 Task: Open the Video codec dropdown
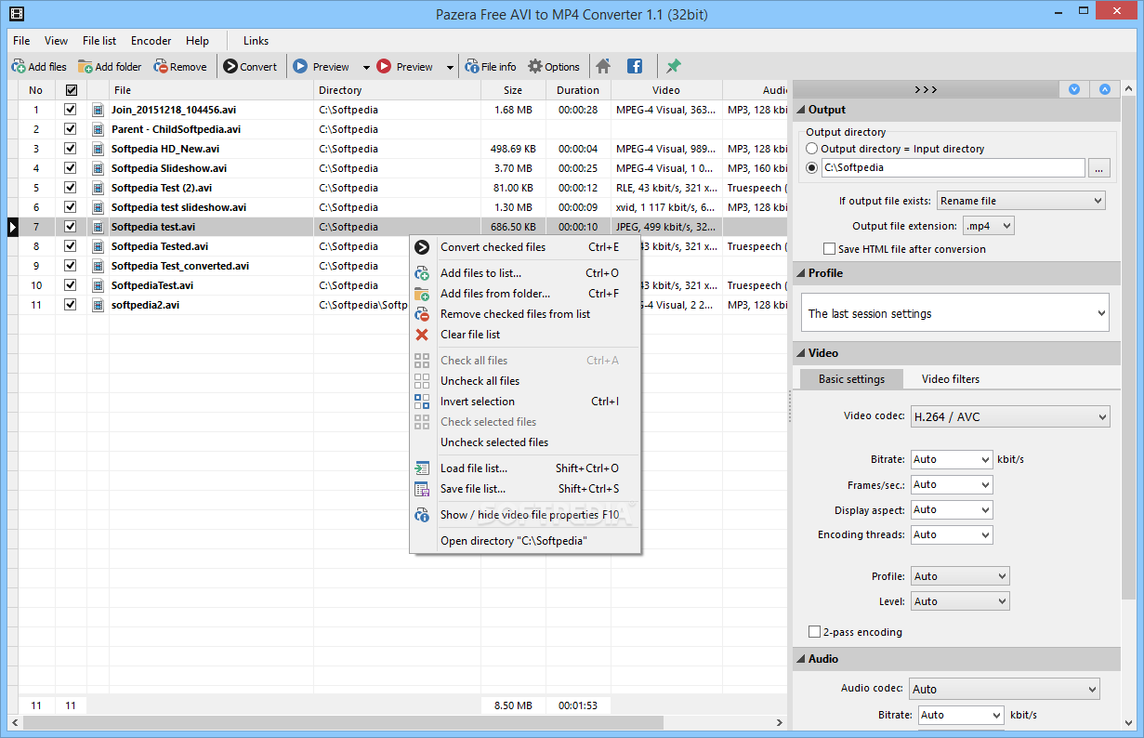(x=1009, y=416)
